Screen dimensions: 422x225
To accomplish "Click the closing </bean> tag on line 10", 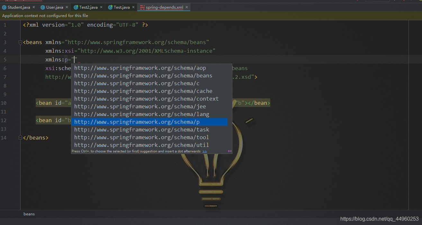I will [x=259, y=103].
